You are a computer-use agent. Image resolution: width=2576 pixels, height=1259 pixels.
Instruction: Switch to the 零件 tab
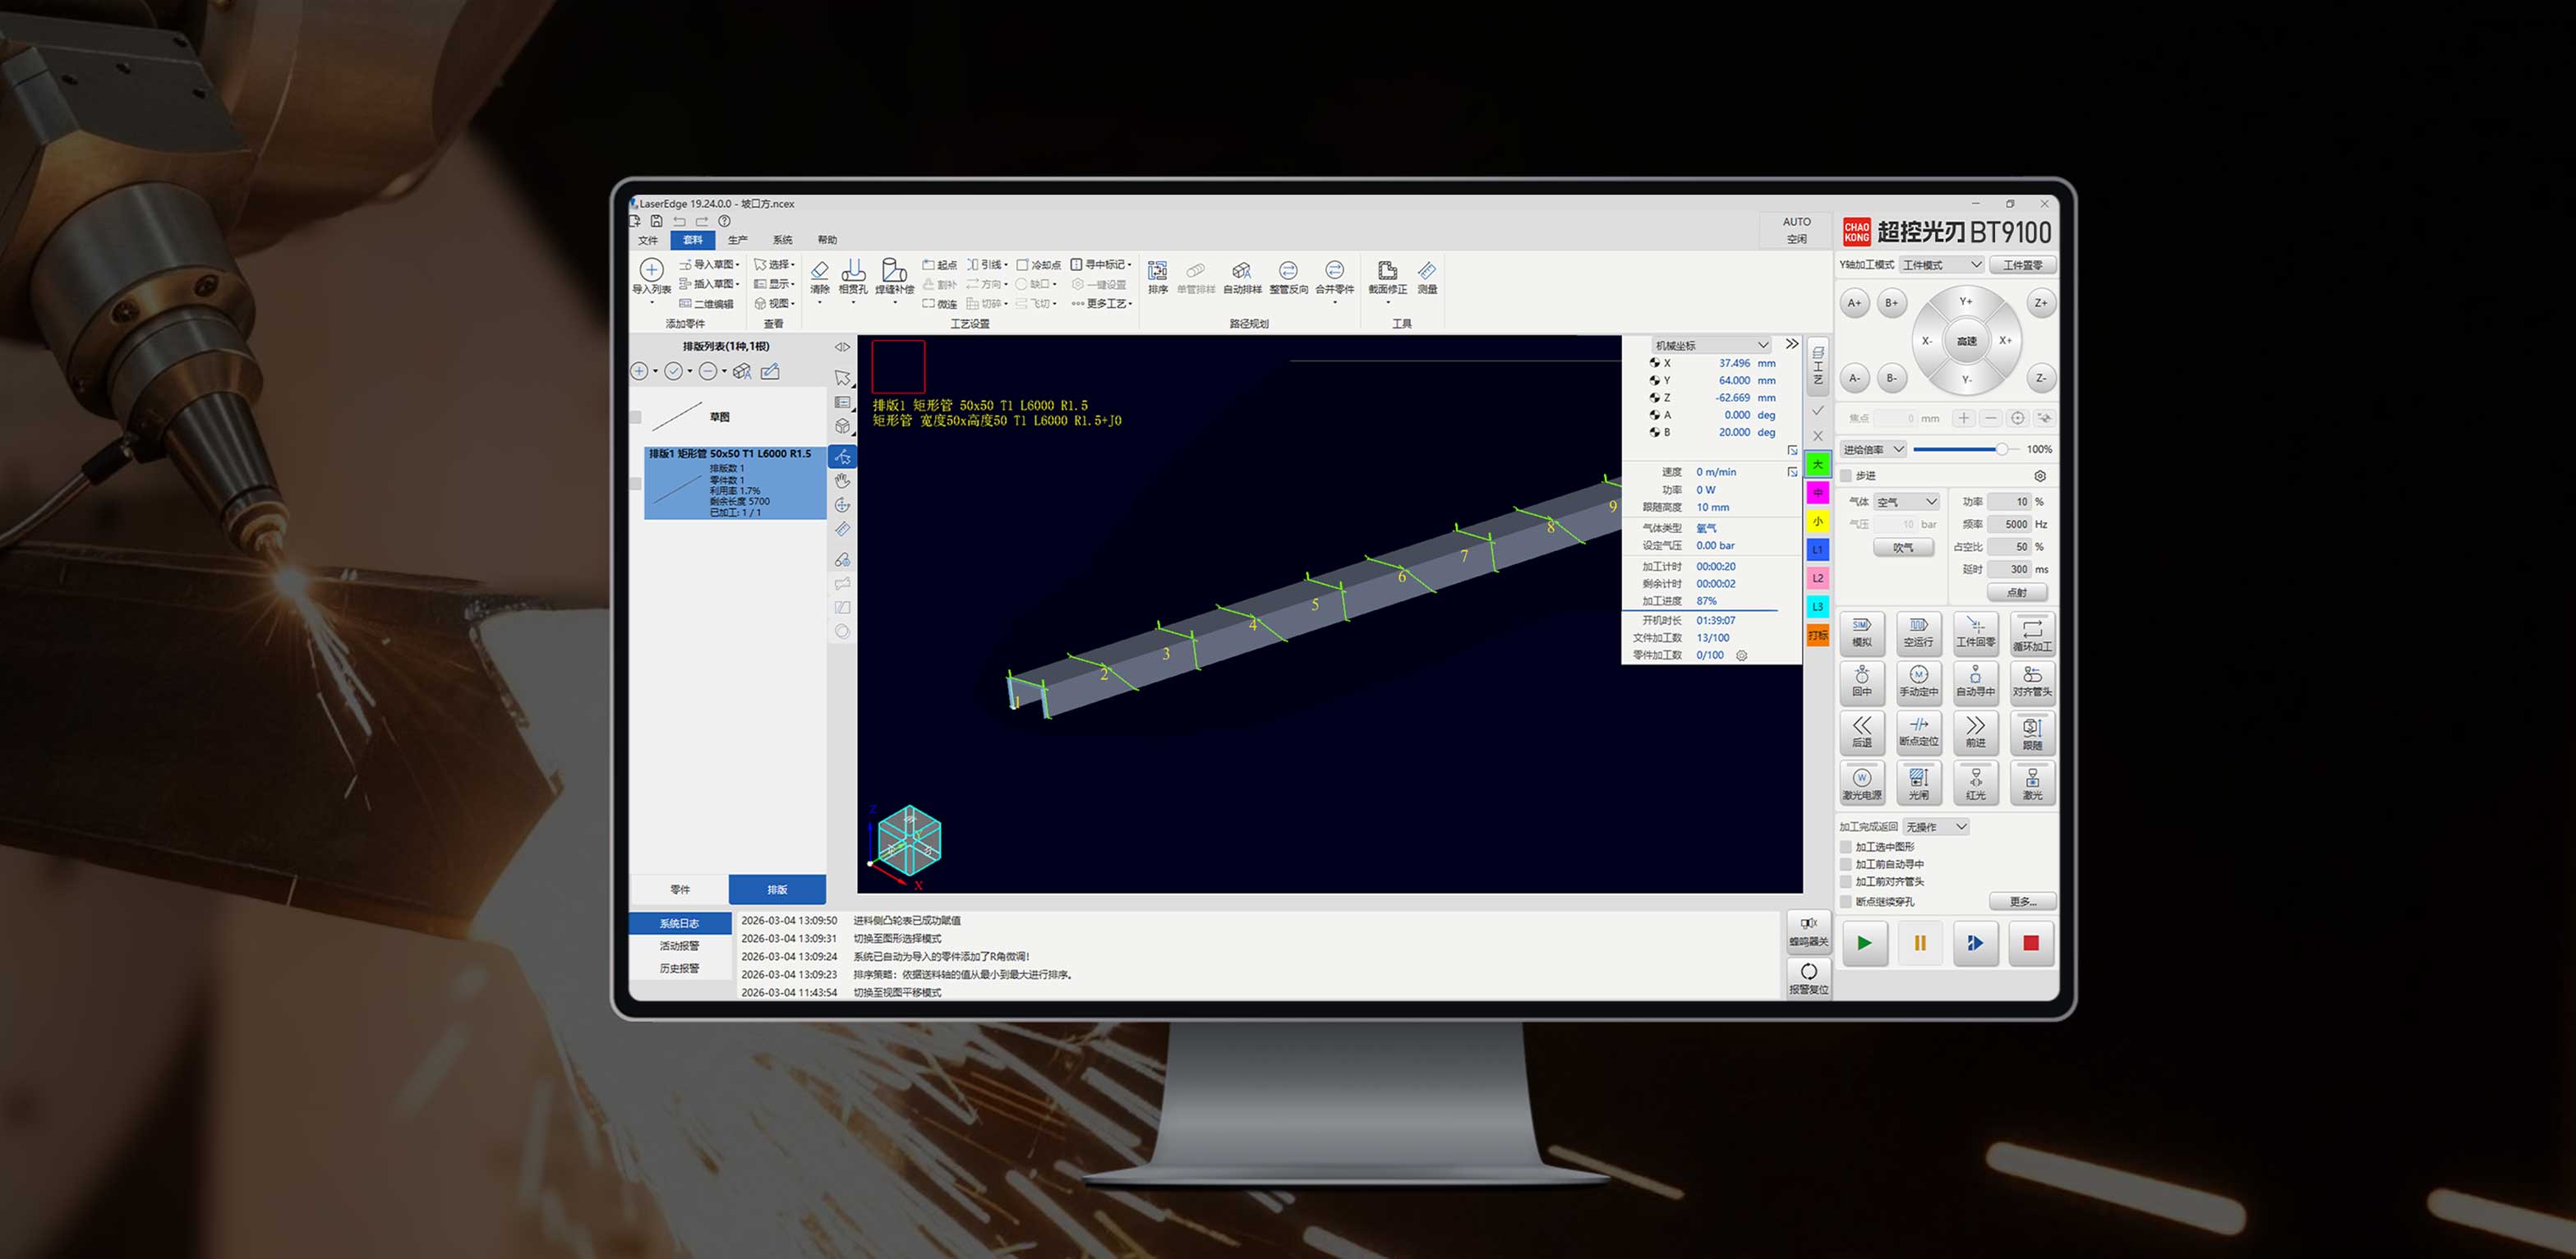tap(679, 889)
